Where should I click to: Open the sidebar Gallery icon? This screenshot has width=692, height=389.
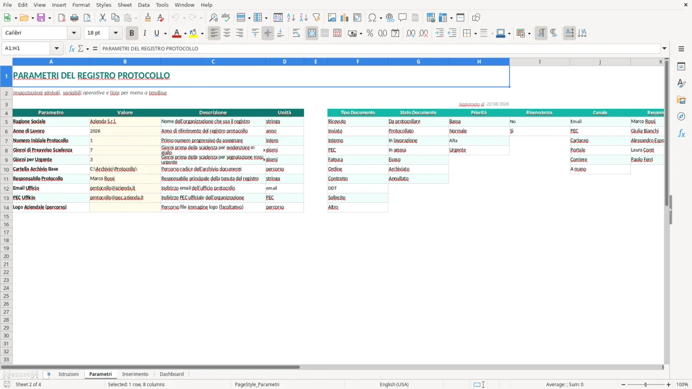(x=681, y=100)
